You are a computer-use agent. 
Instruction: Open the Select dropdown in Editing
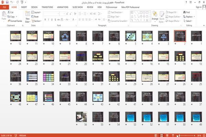[x=188, y=21]
